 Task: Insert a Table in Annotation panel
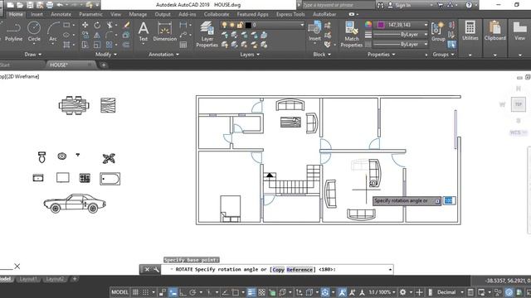pos(183,45)
